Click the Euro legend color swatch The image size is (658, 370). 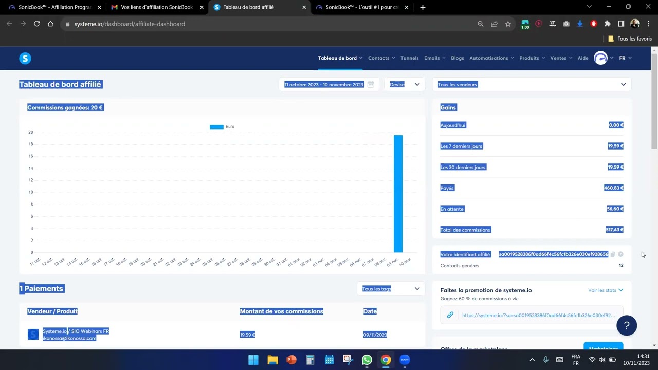click(216, 126)
